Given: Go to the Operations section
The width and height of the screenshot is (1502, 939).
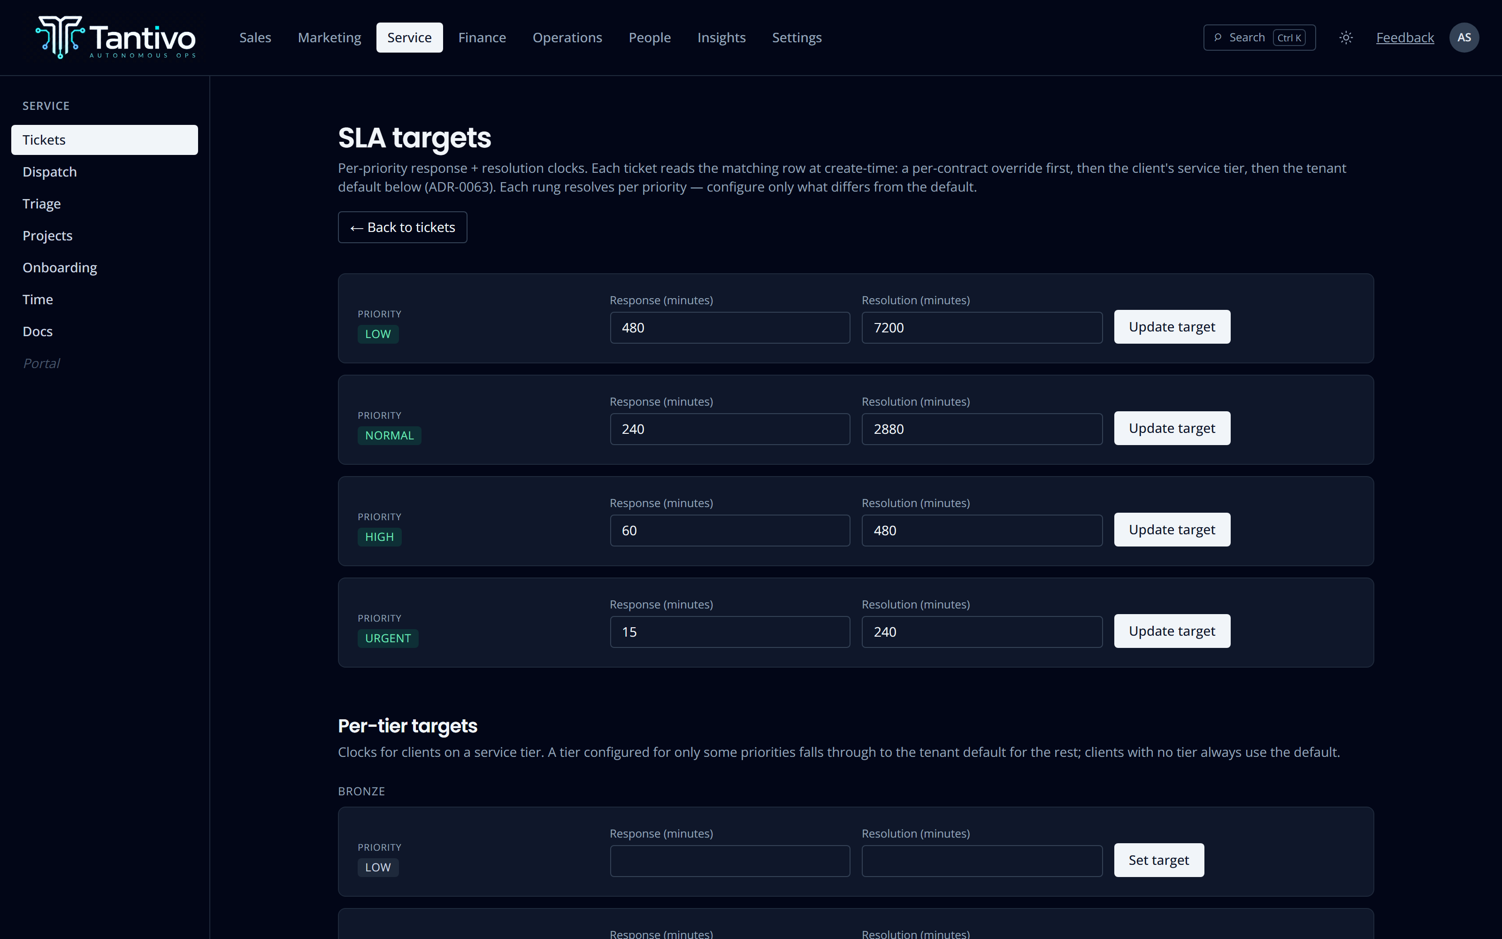Looking at the screenshot, I should 567,38.
